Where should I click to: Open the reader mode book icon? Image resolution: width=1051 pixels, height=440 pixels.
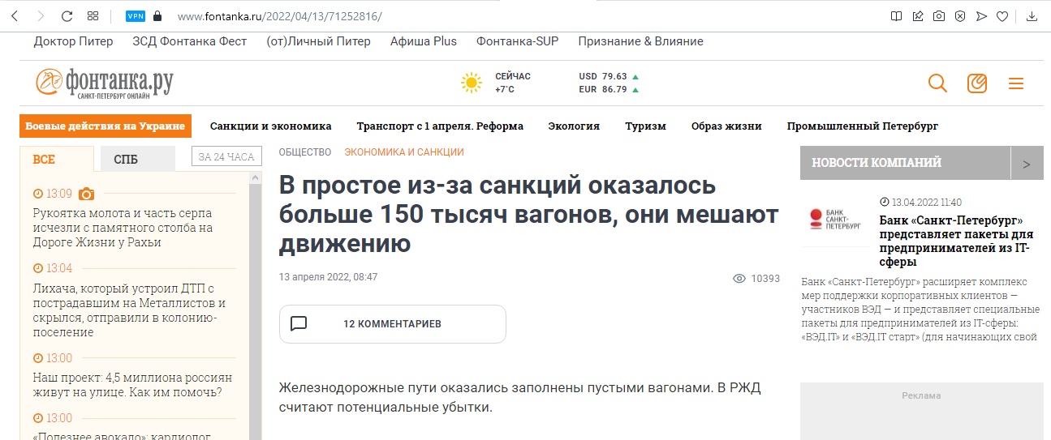pos(896,16)
